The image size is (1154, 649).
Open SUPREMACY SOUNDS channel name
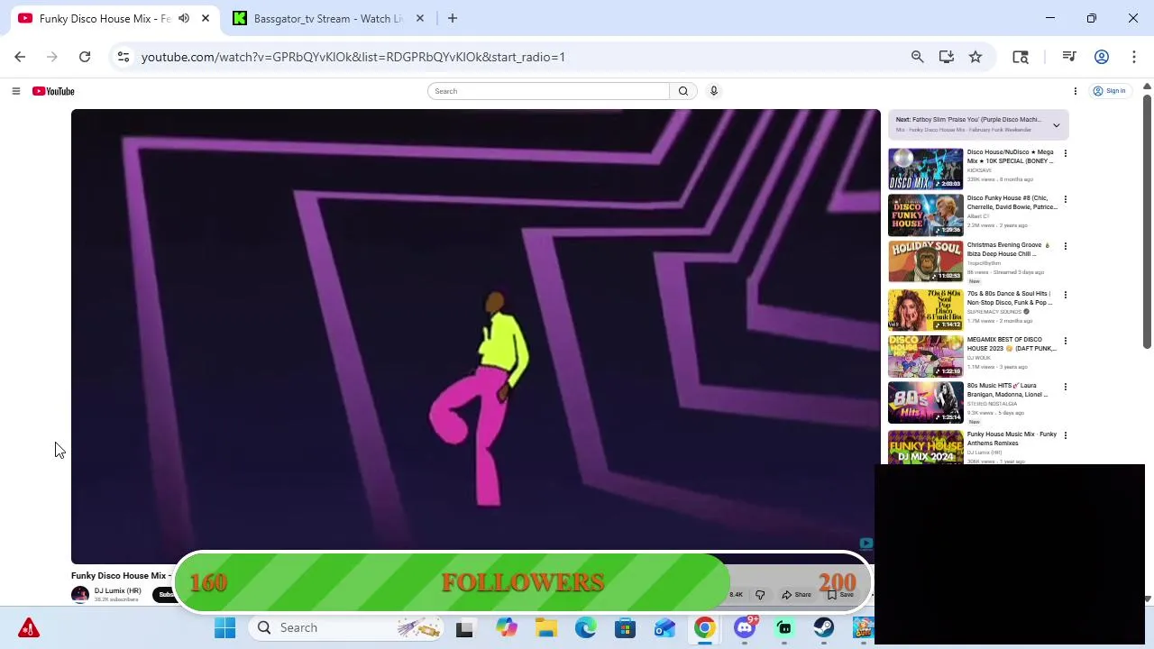(995, 312)
